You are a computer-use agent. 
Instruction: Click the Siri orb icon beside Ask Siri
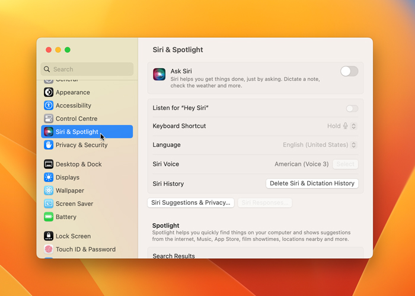coord(159,74)
